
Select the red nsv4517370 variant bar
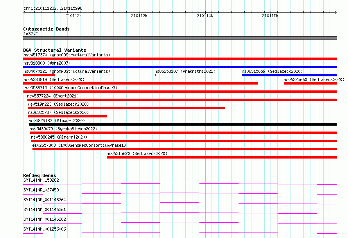click(x=180, y=59)
